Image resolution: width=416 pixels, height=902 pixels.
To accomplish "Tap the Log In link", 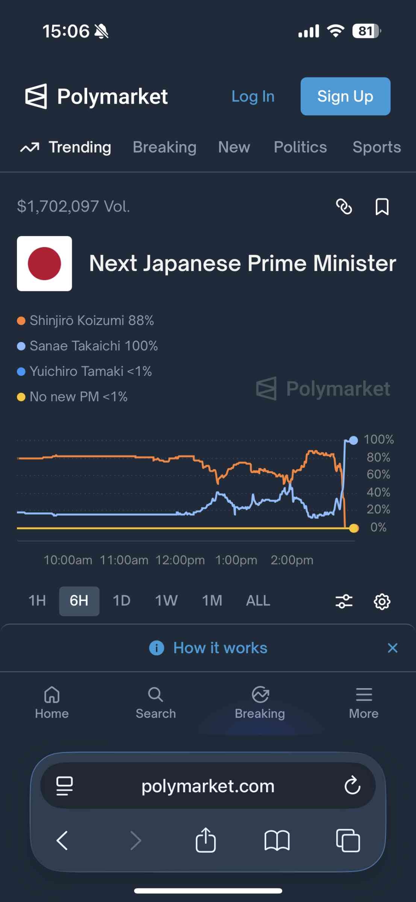I will click(253, 97).
